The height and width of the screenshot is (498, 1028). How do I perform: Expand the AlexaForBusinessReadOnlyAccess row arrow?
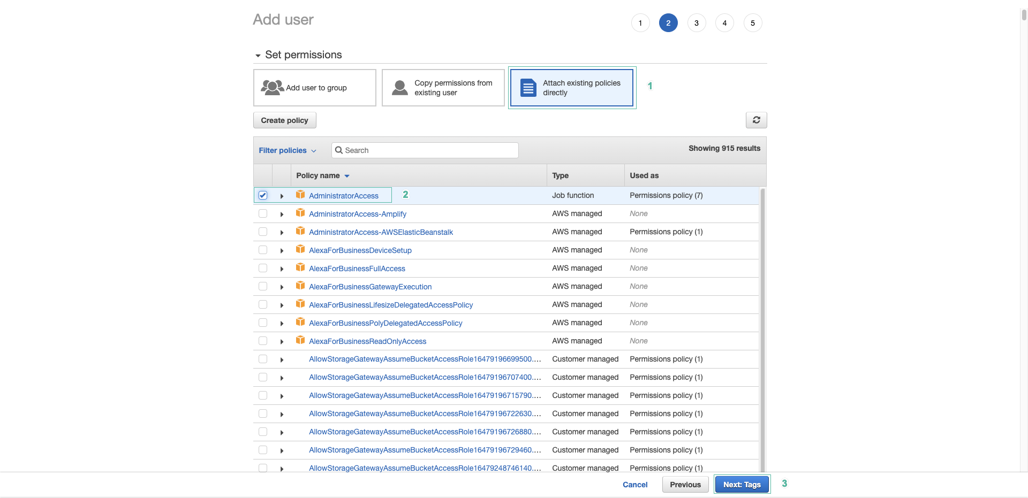pos(282,342)
